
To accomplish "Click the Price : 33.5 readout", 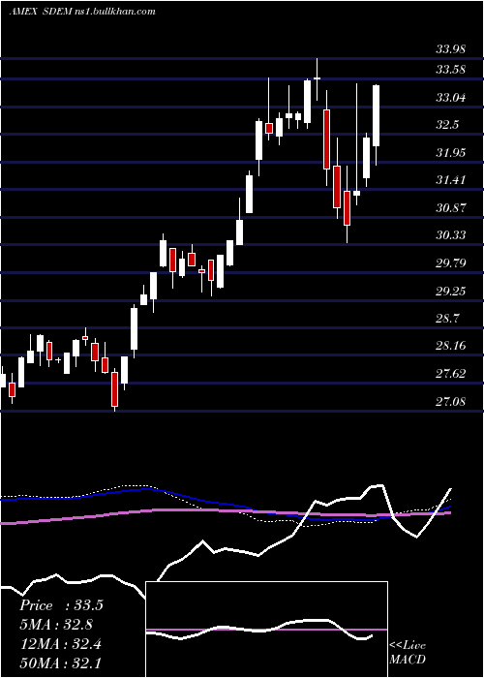I will point(61,605).
